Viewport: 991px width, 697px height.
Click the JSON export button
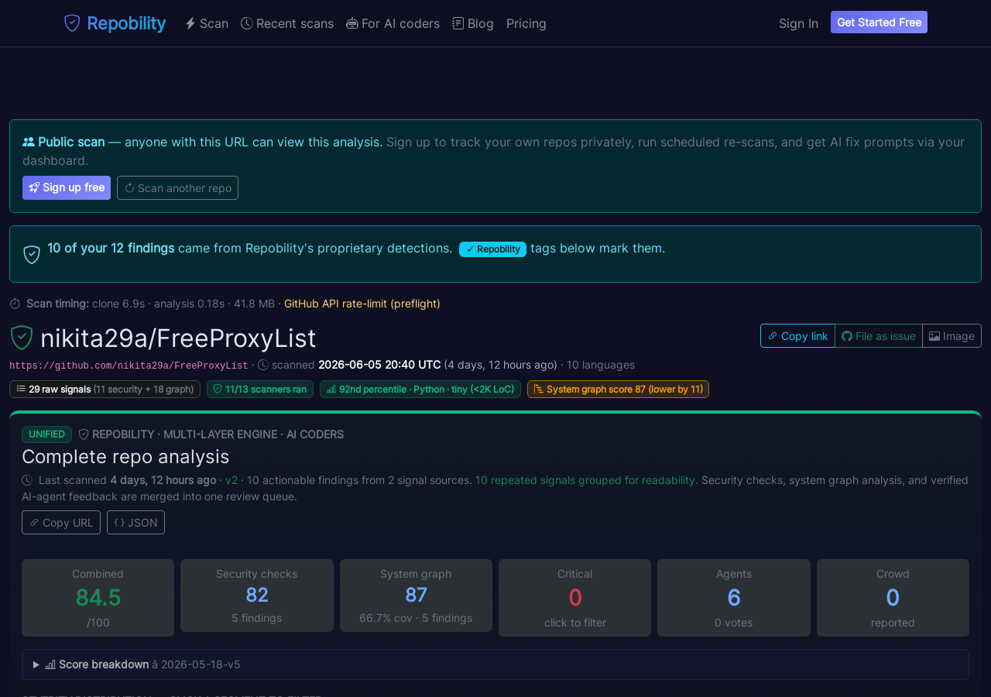[x=135, y=522]
